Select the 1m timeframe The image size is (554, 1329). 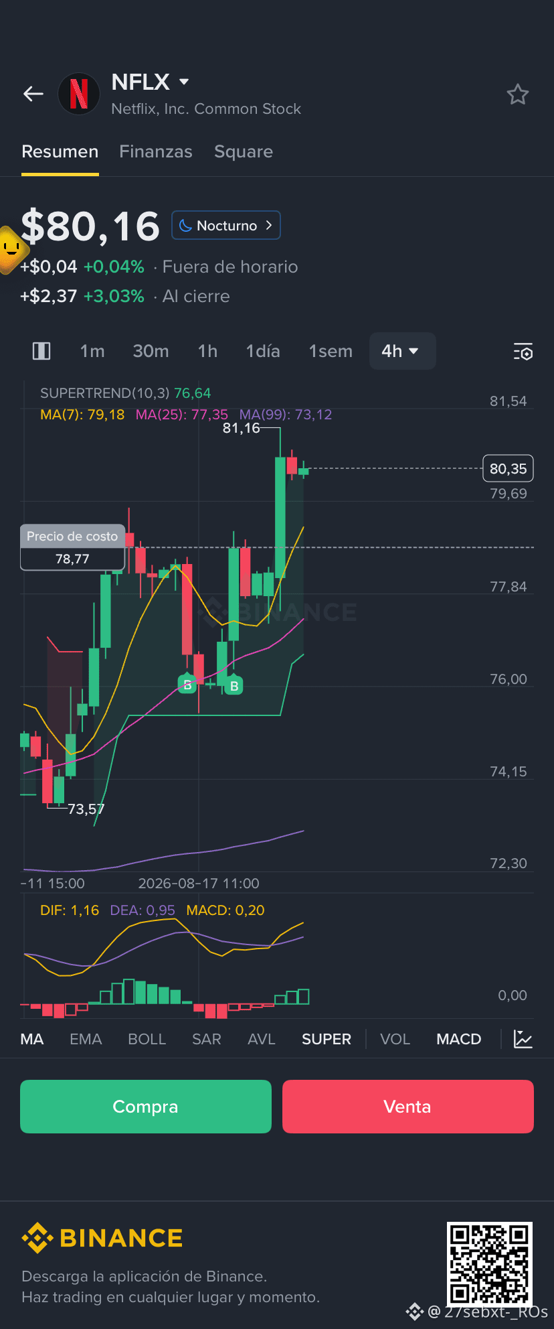click(92, 351)
